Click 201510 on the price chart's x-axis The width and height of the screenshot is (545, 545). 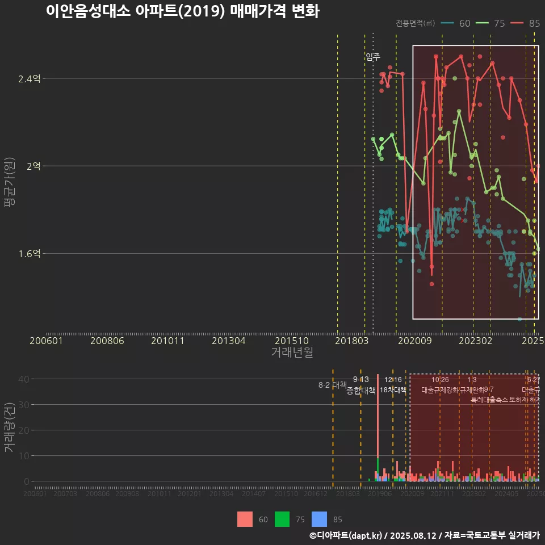(x=292, y=341)
